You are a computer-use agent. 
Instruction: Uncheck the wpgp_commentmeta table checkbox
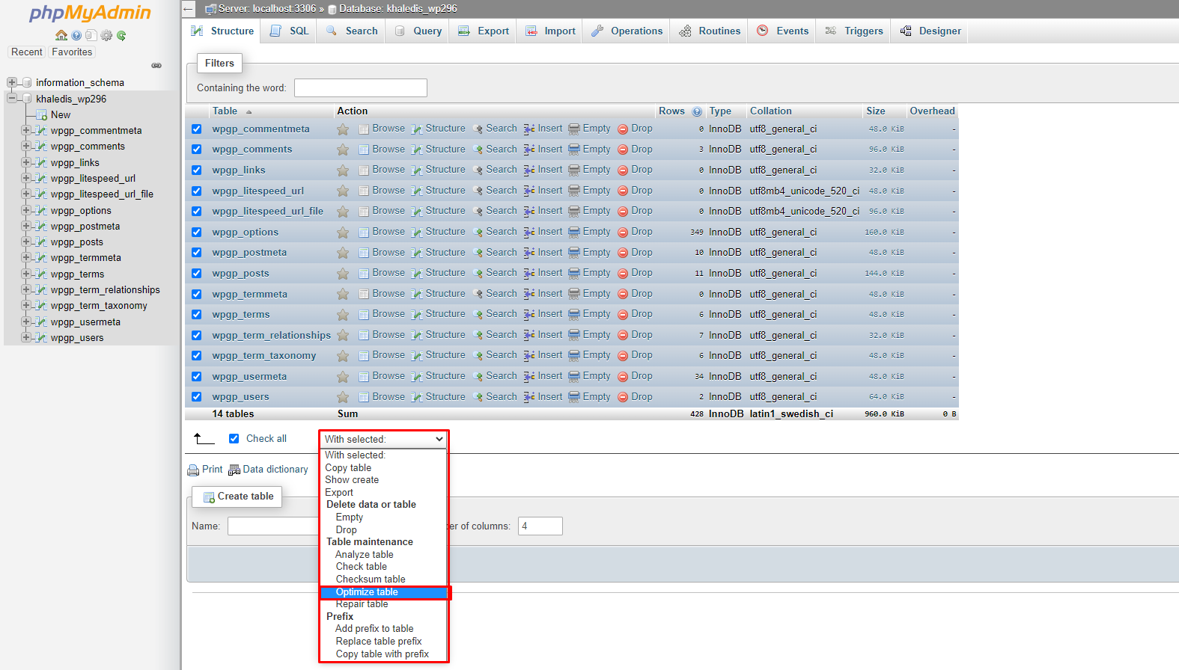[x=196, y=129]
